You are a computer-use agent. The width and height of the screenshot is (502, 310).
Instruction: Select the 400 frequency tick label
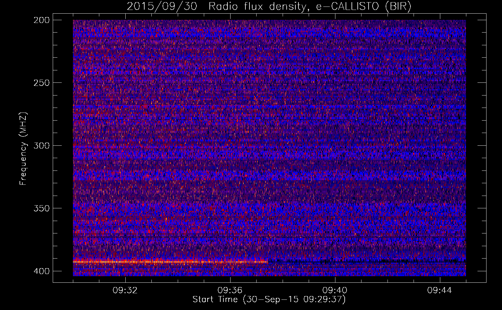[x=41, y=271]
